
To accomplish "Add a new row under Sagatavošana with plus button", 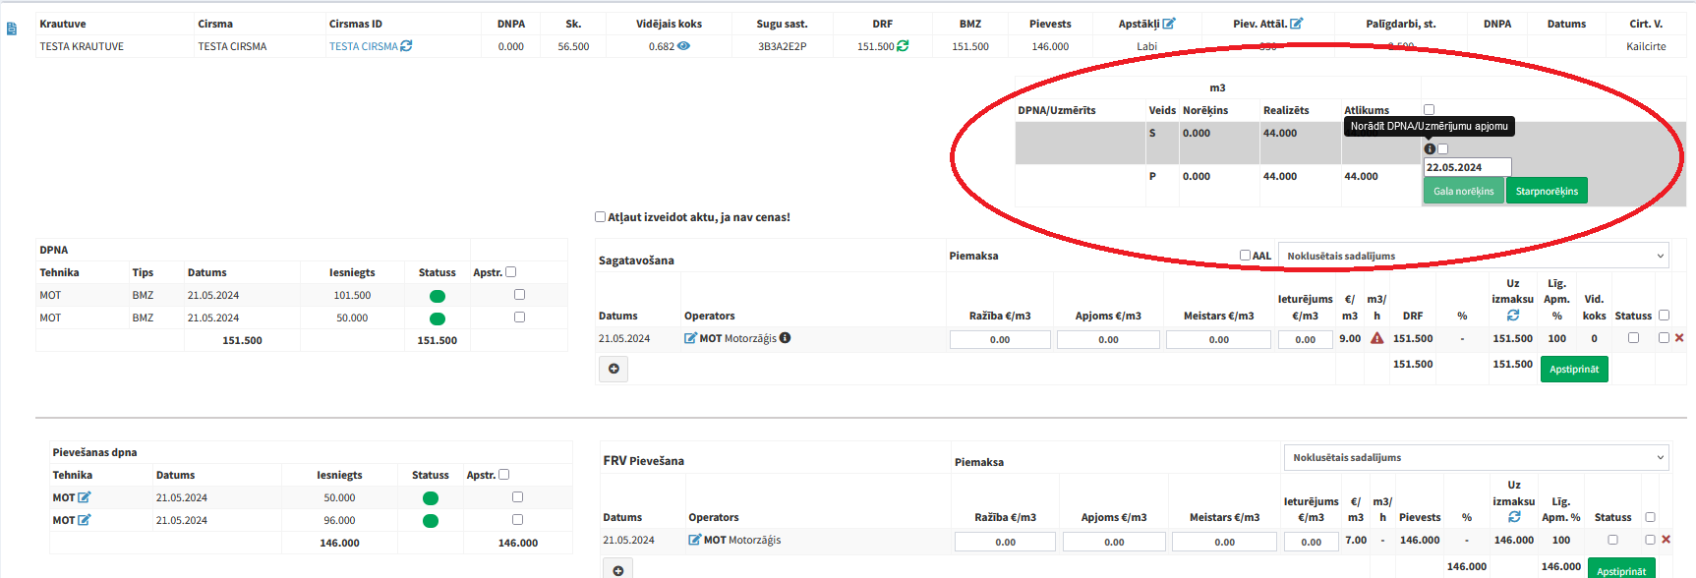I will point(614,369).
